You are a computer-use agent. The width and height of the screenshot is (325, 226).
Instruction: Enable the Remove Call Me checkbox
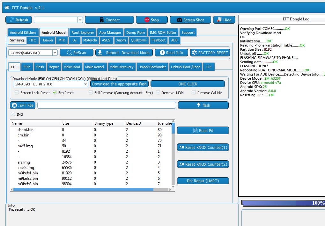[x=194, y=92]
